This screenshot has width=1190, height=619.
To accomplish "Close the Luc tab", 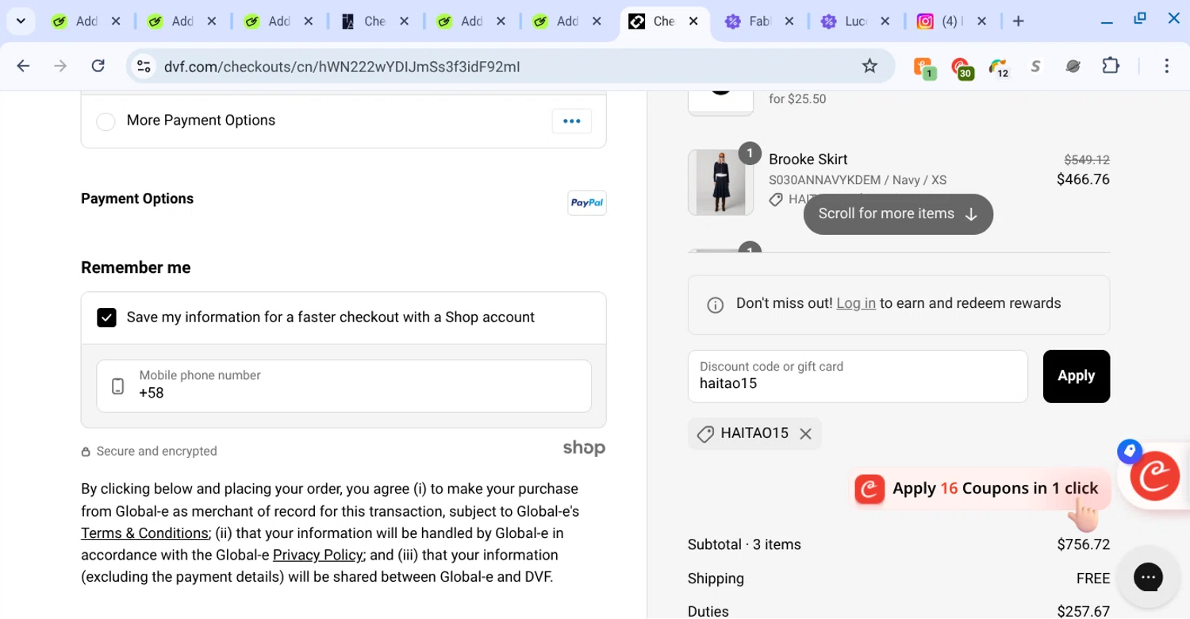I will [x=885, y=21].
